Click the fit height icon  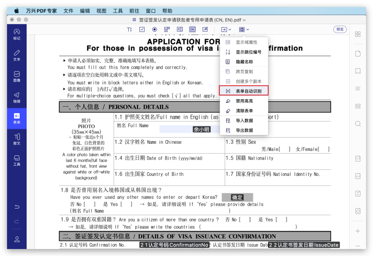tap(358, 194)
